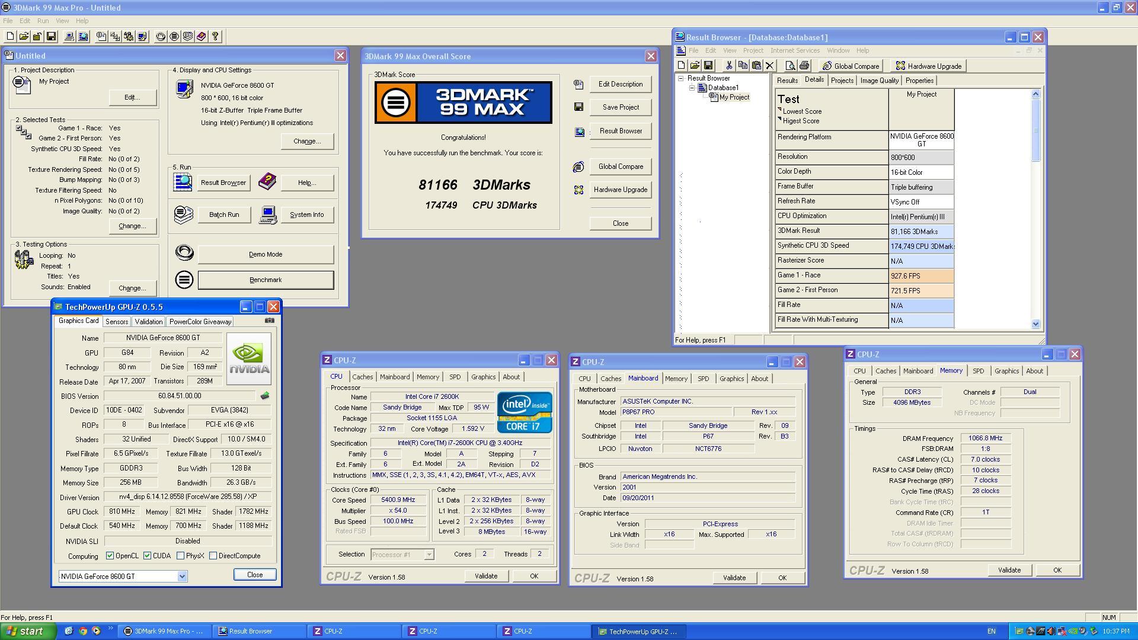Viewport: 1138px width, 640px height.
Task: Click the Chrome icon in quick launch
Action: (x=82, y=631)
